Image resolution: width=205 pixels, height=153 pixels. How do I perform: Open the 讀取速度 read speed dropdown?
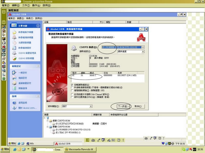click(x=143, y=52)
